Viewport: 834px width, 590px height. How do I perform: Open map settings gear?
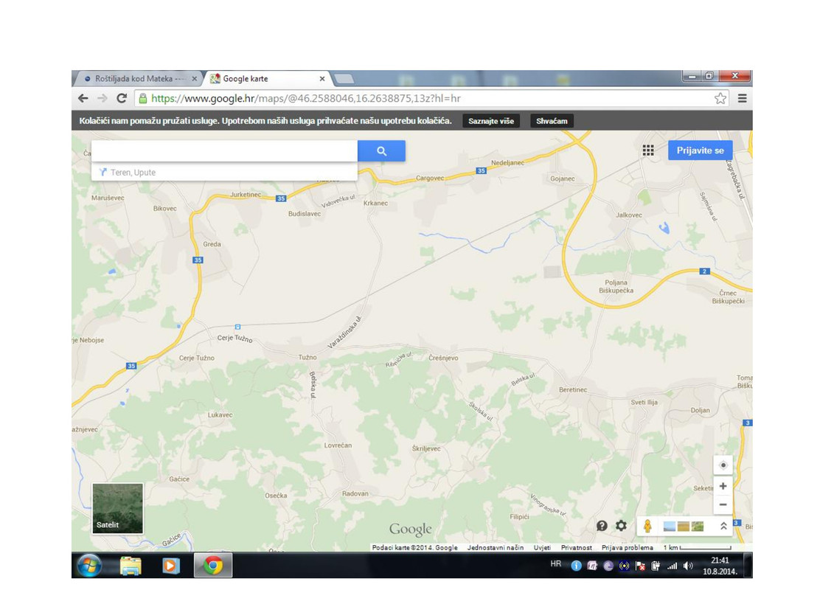pos(621,526)
